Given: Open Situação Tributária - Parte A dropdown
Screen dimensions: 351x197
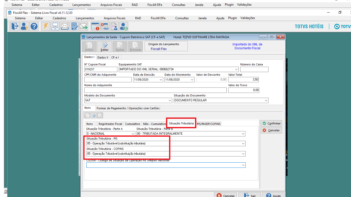Looking at the screenshot, I should tap(133, 134).
